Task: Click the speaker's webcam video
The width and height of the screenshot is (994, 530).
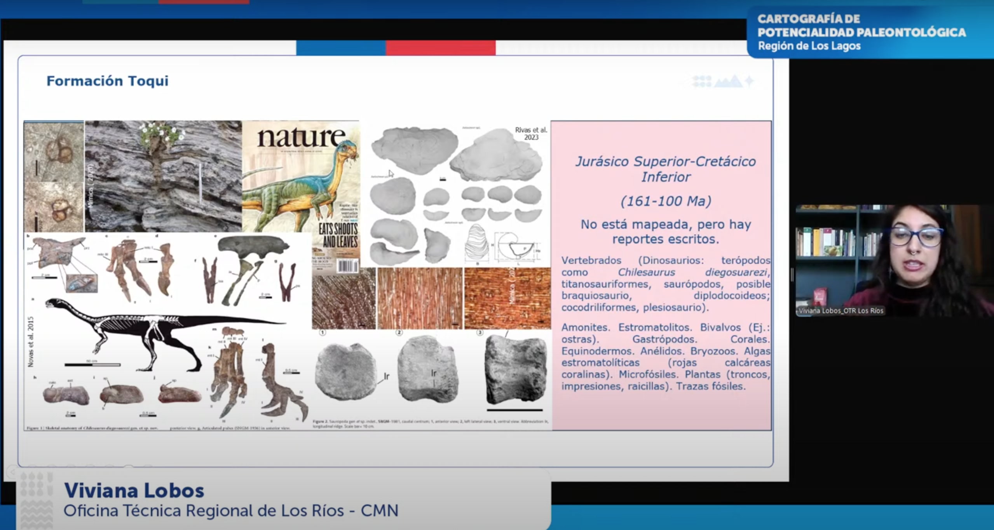Action: 894,260
